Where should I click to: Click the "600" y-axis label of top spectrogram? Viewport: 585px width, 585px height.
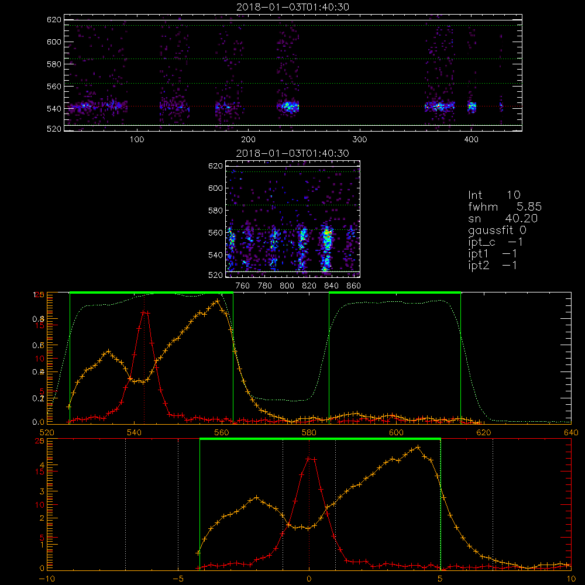point(54,42)
